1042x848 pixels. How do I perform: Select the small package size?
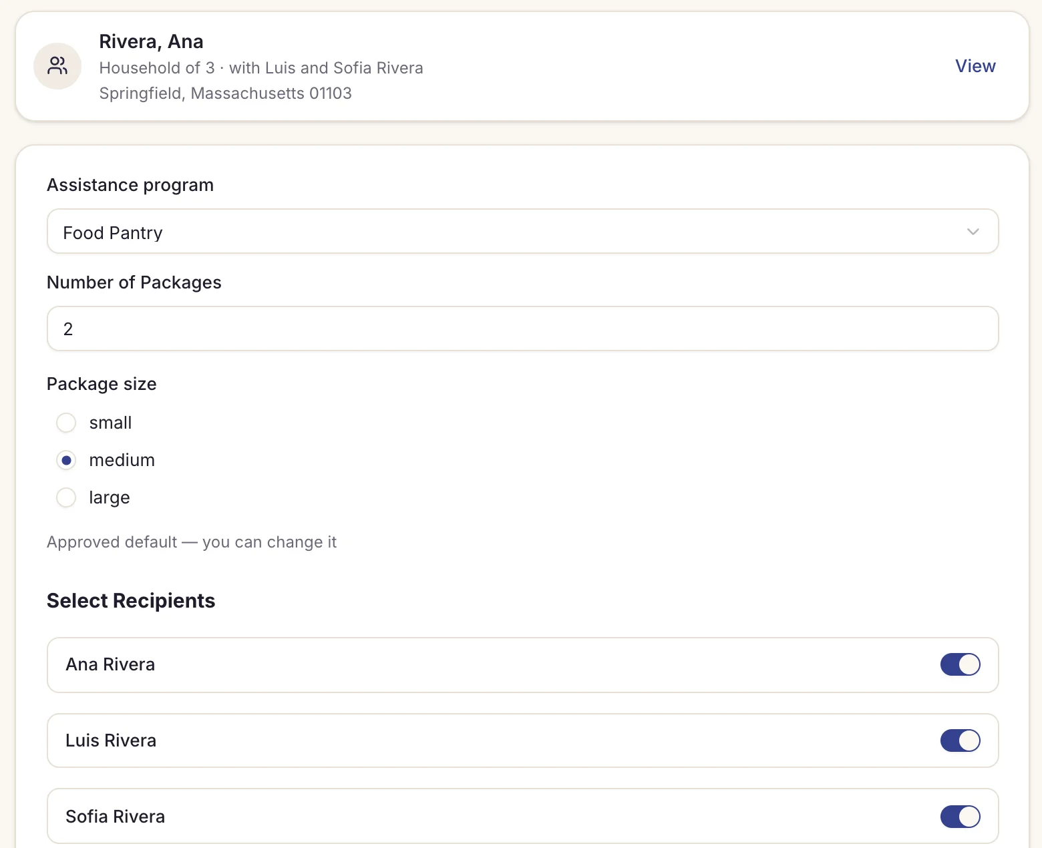coord(66,423)
